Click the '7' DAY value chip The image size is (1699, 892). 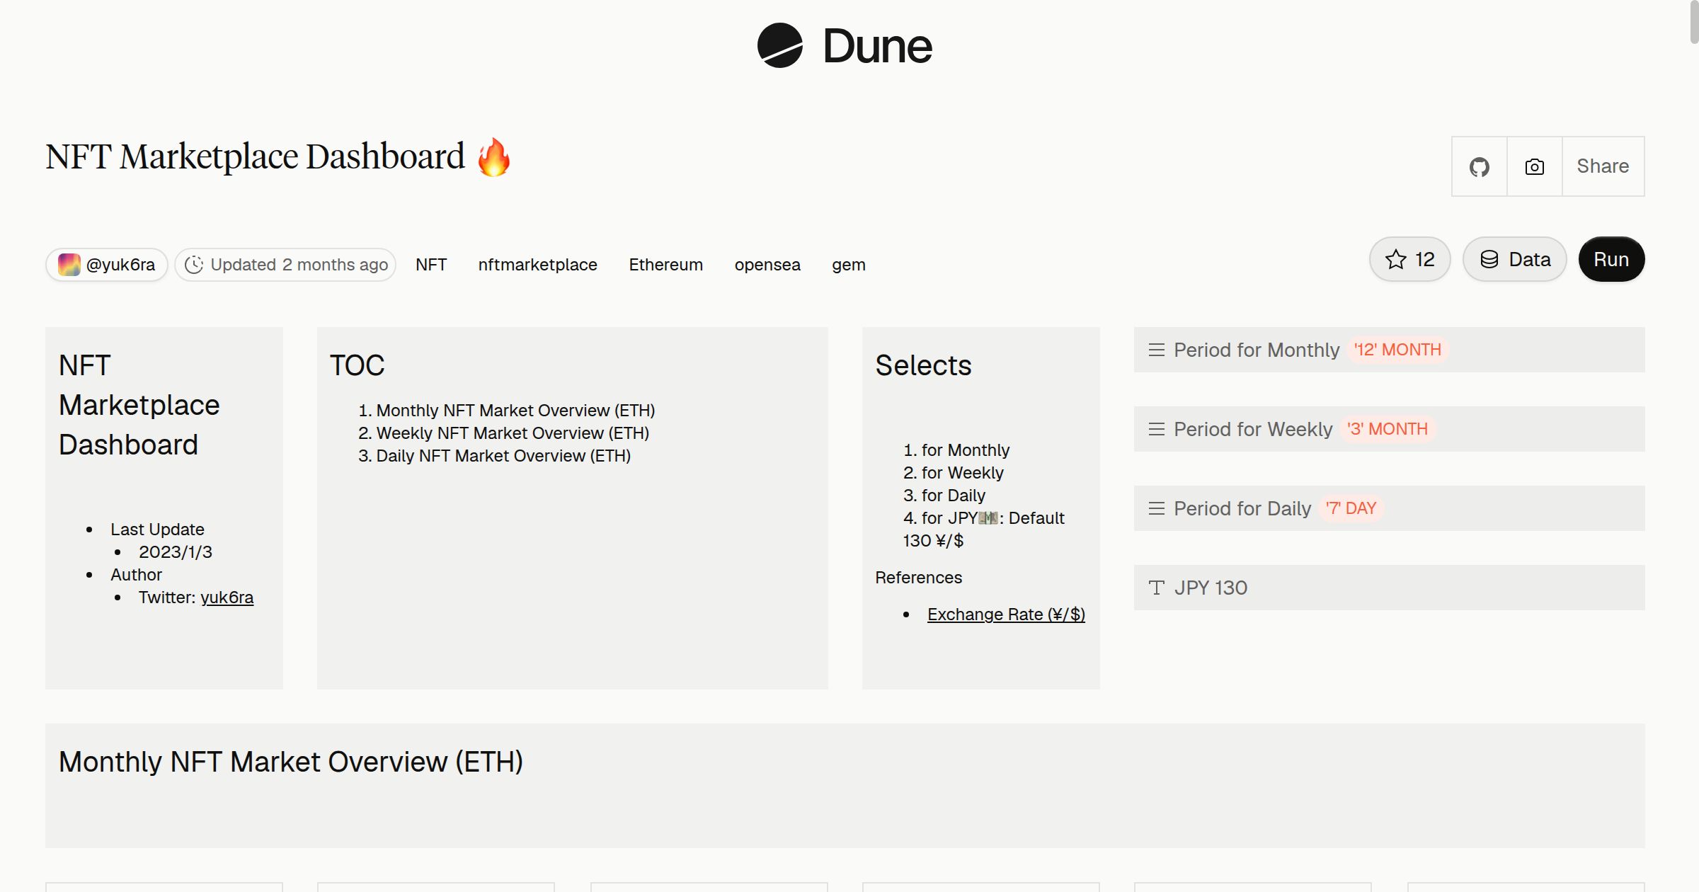1351,508
